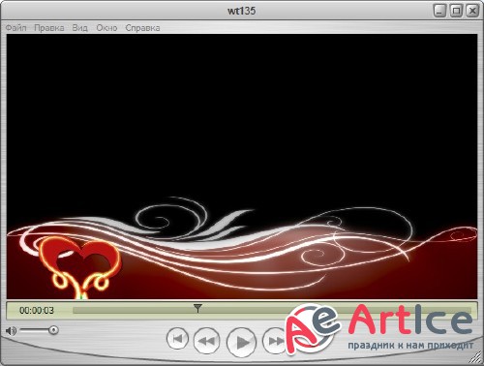Click the 00:00:03 time display
Screen dimensions: 484x366
pyautogui.click(x=37, y=311)
